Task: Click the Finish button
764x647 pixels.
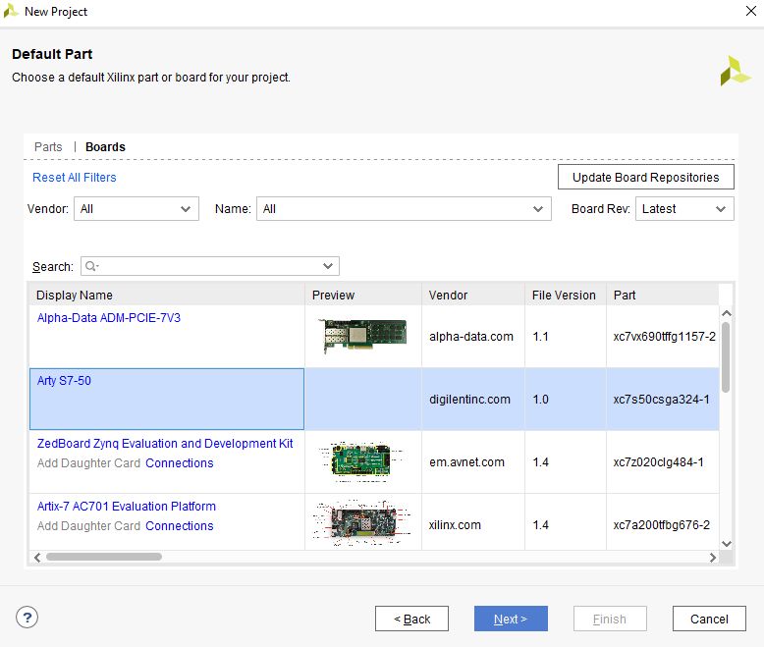Action: click(610, 619)
